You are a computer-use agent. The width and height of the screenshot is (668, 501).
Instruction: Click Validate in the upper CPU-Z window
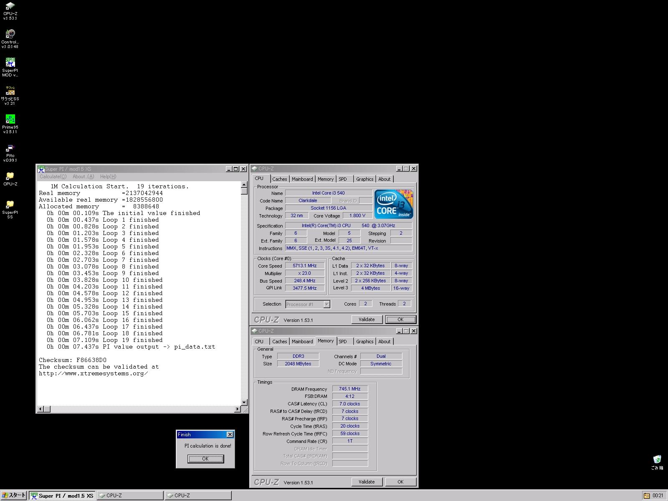click(367, 319)
